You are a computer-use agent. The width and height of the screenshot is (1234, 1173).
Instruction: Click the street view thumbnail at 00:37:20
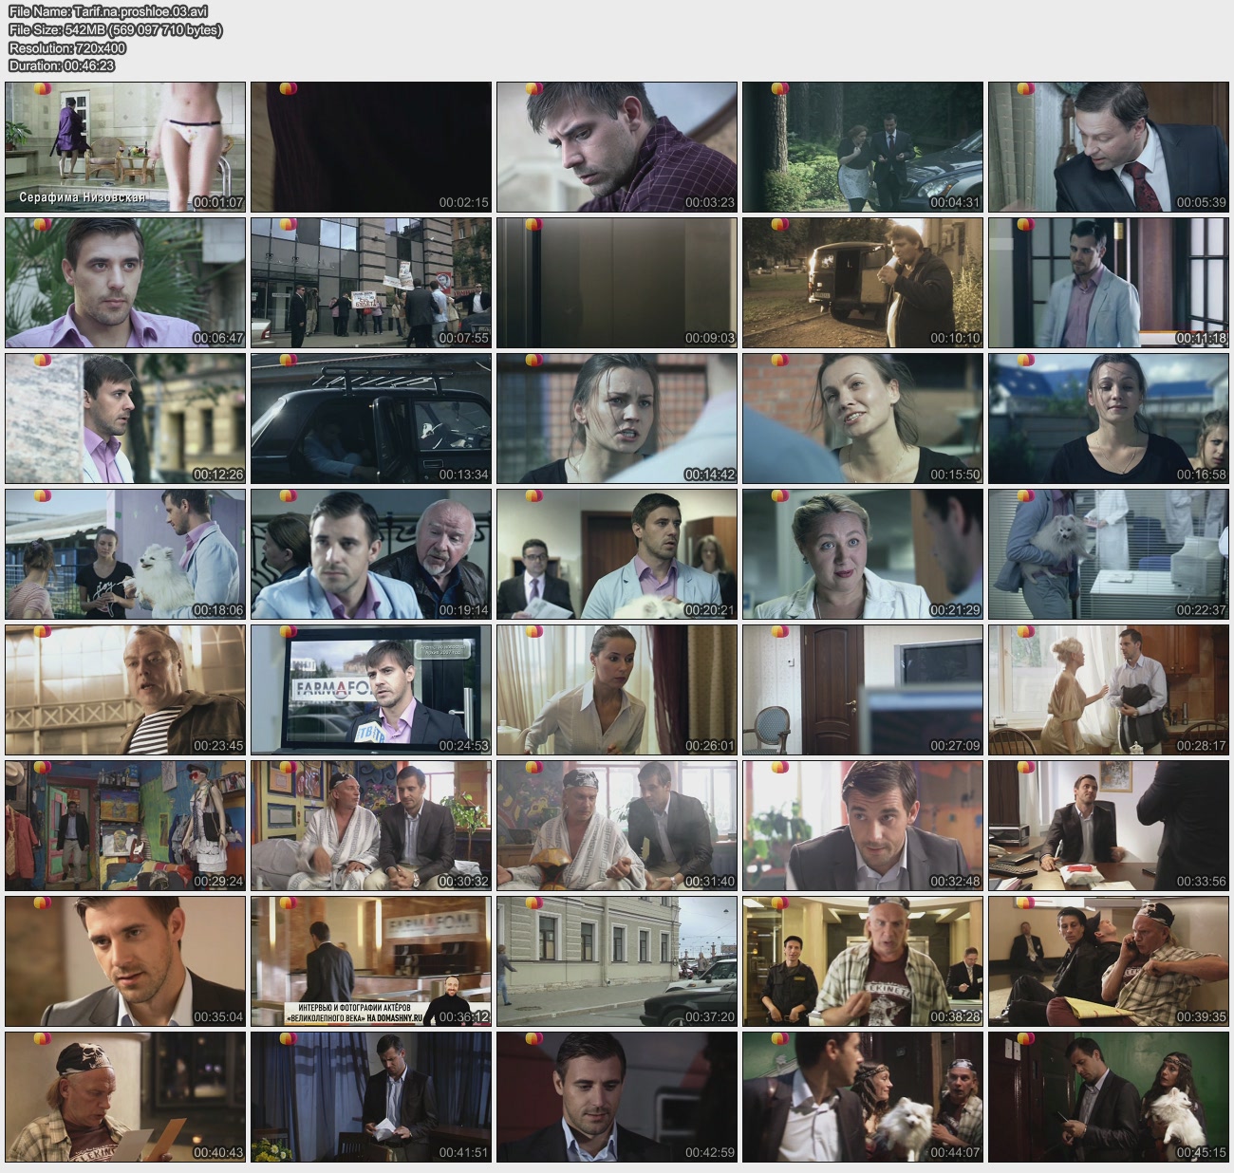[617, 961]
